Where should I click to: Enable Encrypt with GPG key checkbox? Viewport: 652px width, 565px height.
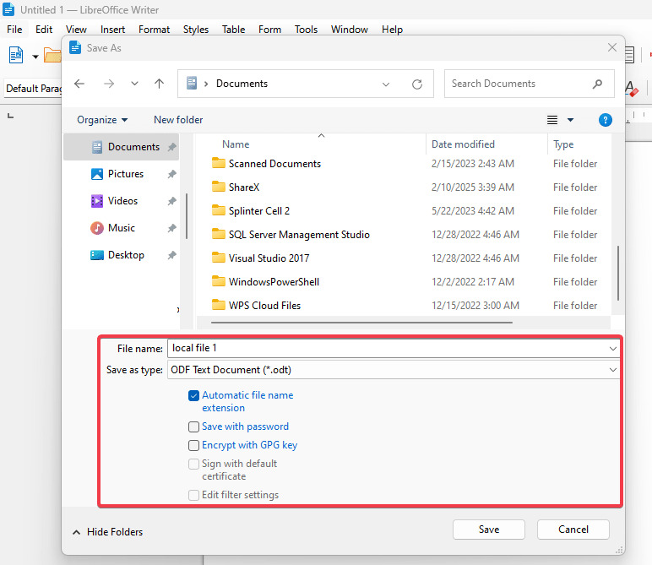tap(193, 445)
